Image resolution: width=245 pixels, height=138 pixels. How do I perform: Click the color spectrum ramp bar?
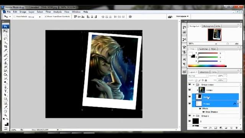(x=207, y=66)
